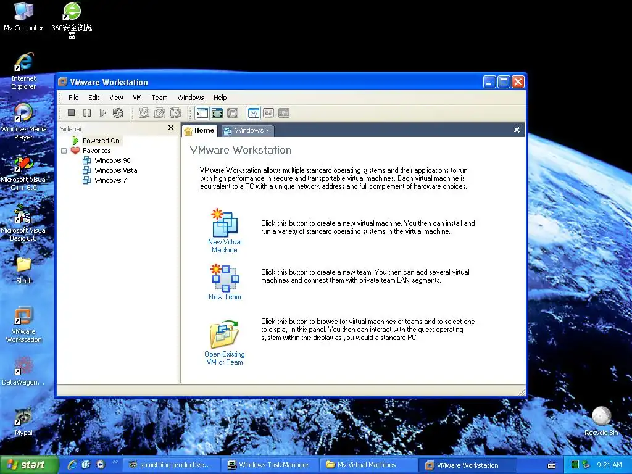The image size is (632, 474).
Task: Select the VMware Workstation desktop shortcut
Action: (x=23, y=325)
